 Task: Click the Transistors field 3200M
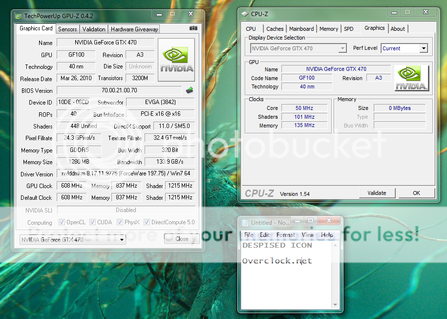[x=140, y=78]
